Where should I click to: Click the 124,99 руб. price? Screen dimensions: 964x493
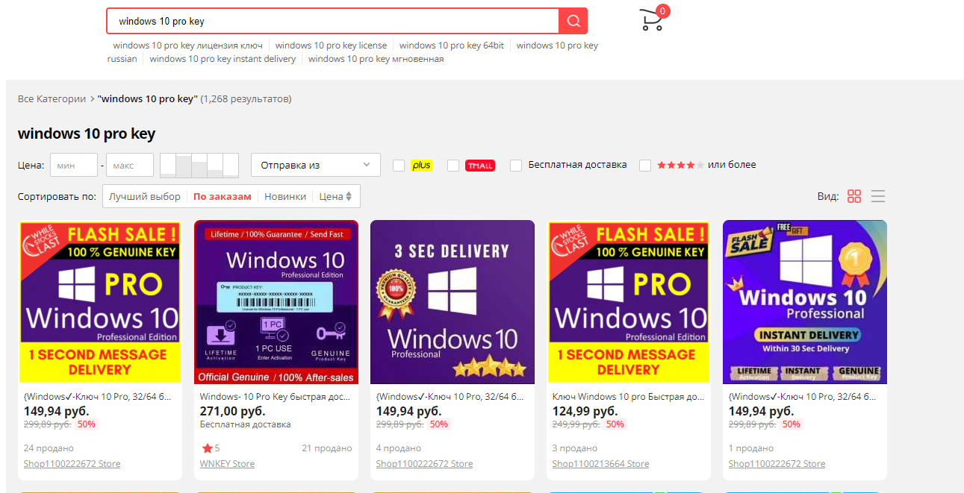click(585, 411)
